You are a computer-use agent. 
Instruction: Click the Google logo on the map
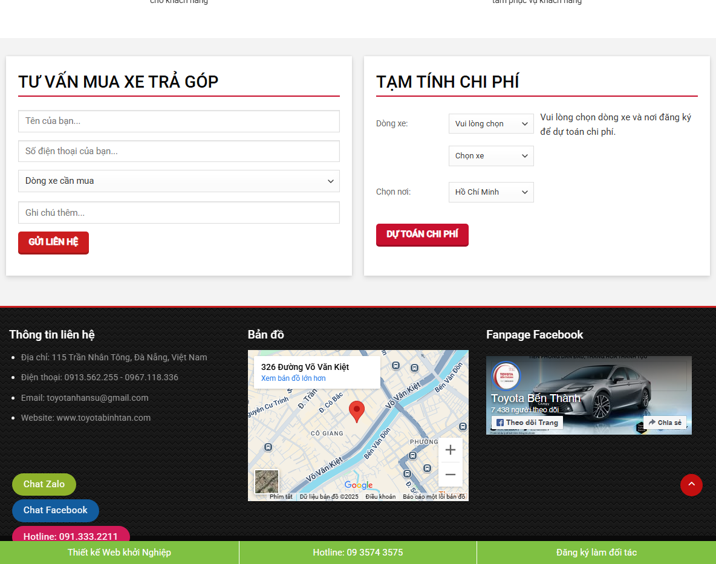[x=359, y=484]
